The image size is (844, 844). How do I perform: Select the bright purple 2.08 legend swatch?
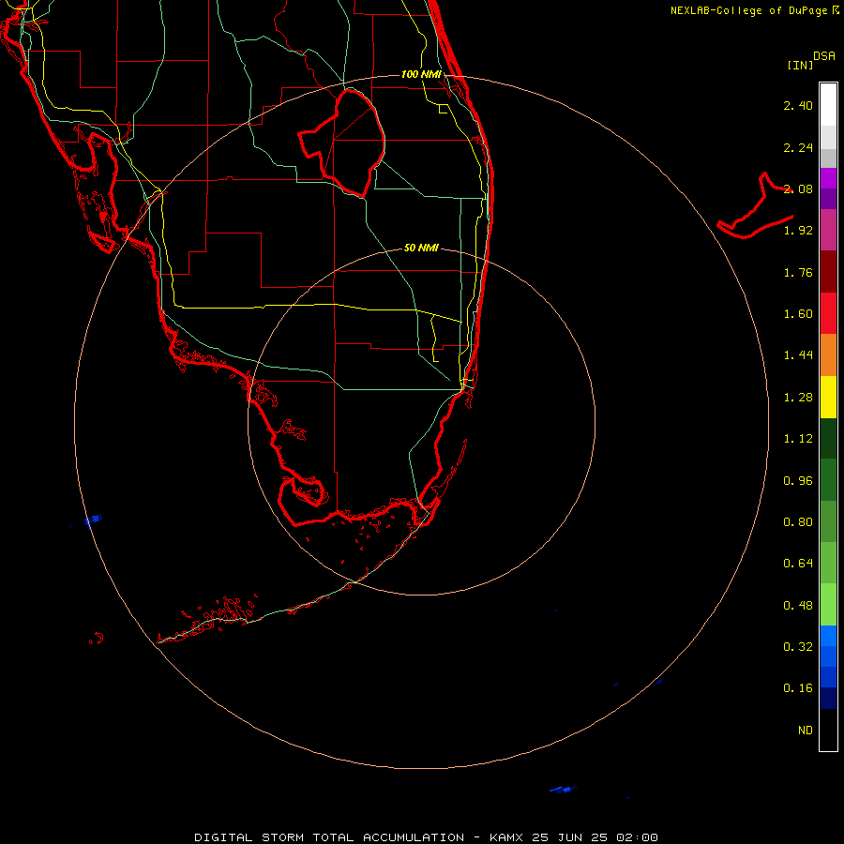point(828,178)
